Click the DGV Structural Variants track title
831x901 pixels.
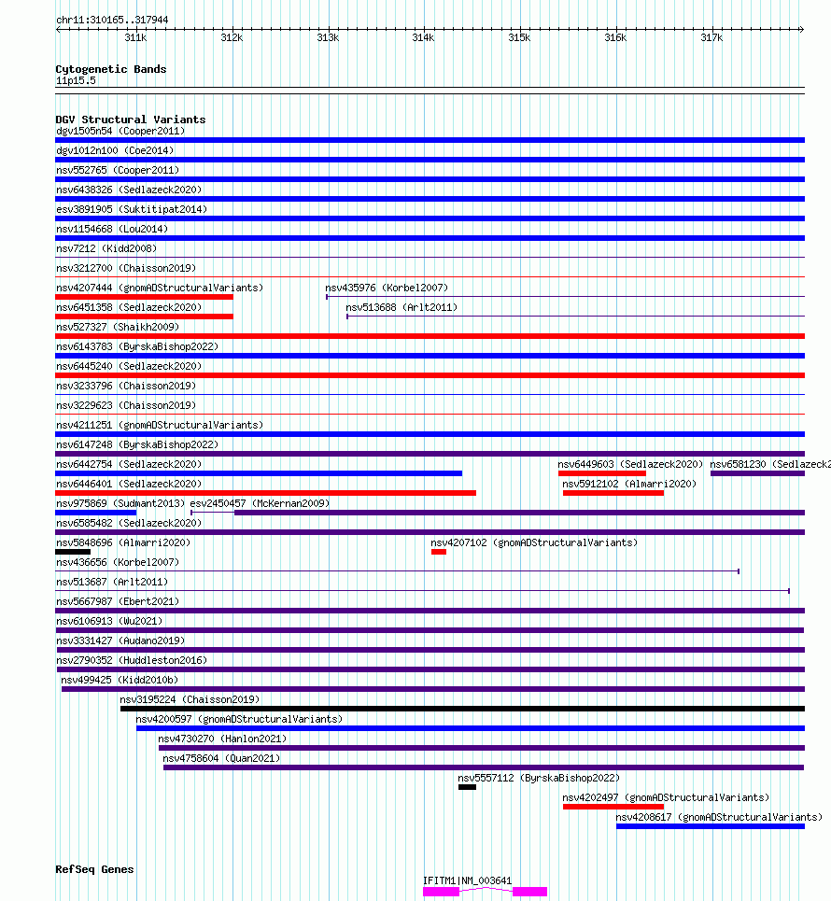click(131, 120)
